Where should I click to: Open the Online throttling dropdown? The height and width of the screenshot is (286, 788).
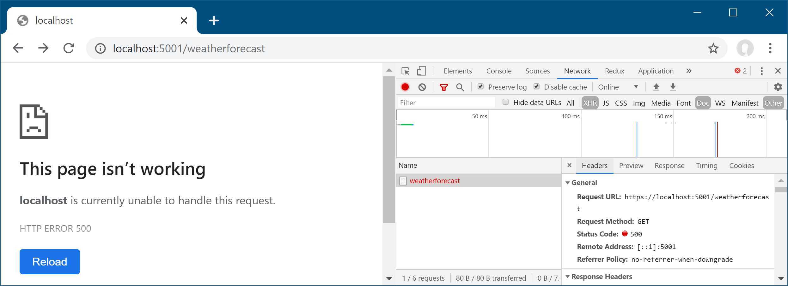coord(618,87)
